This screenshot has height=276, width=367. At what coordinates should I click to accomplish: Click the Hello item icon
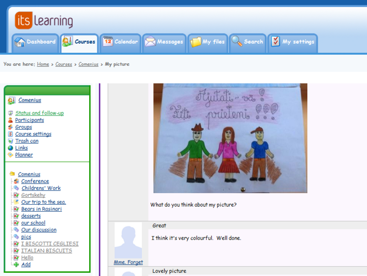(x=16, y=258)
